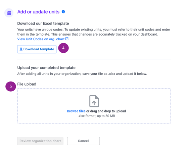The width and height of the screenshot is (188, 152).
Task: Click the unit codes description paragraph
Action: [x=94, y=32]
